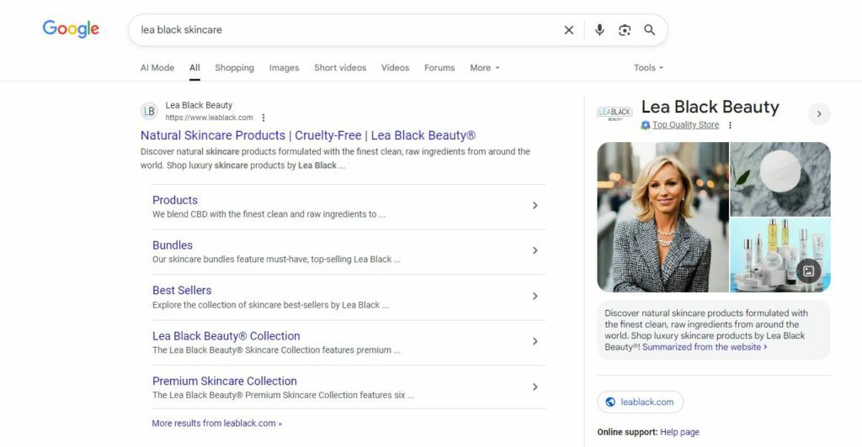The height and width of the screenshot is (447, 862).
Task: Expand the Best Sellers sitelink chevron
Action: point(535,296)
